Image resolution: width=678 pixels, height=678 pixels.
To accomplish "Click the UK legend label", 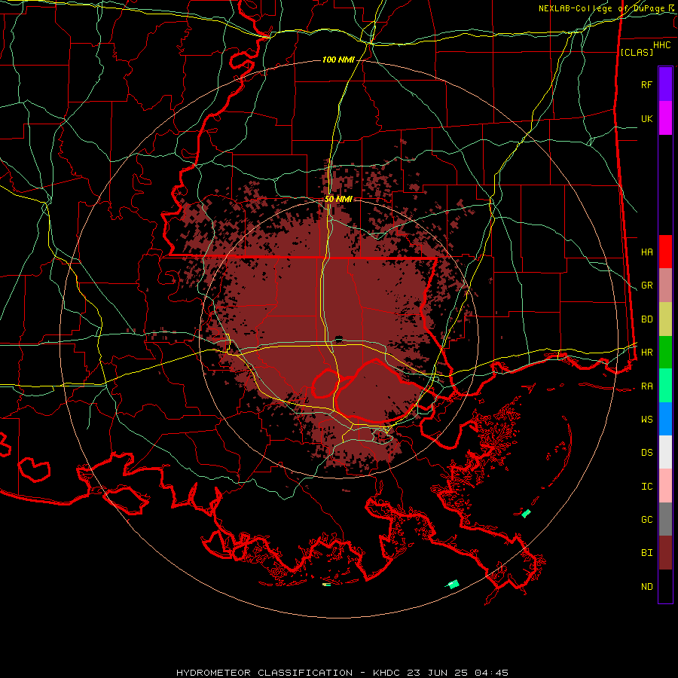I will pyautogui.click(x=646, y=118).
